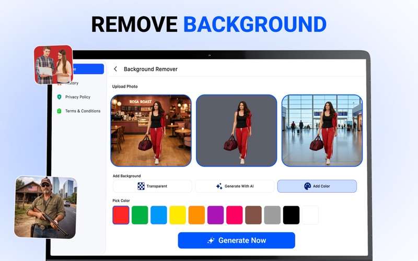The width and height of the screenshot is (418, 261).
Task: Pick the orange color swatch
Action: pyautogui.click(x=196, y=215)
